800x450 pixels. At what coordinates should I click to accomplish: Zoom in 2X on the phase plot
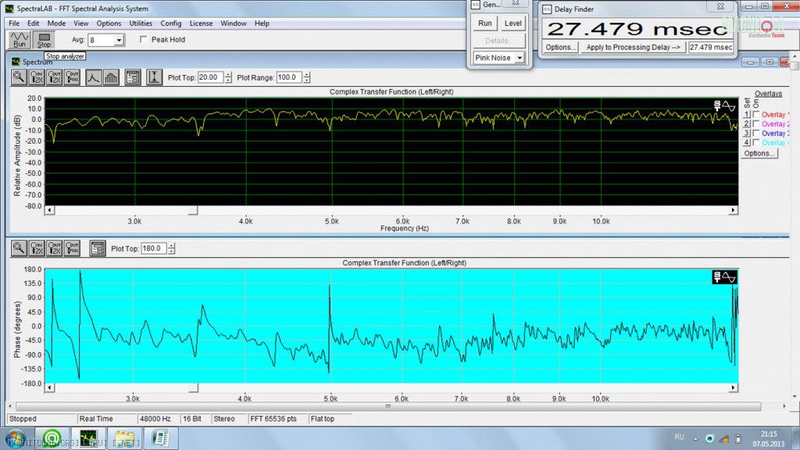(37, 248)
